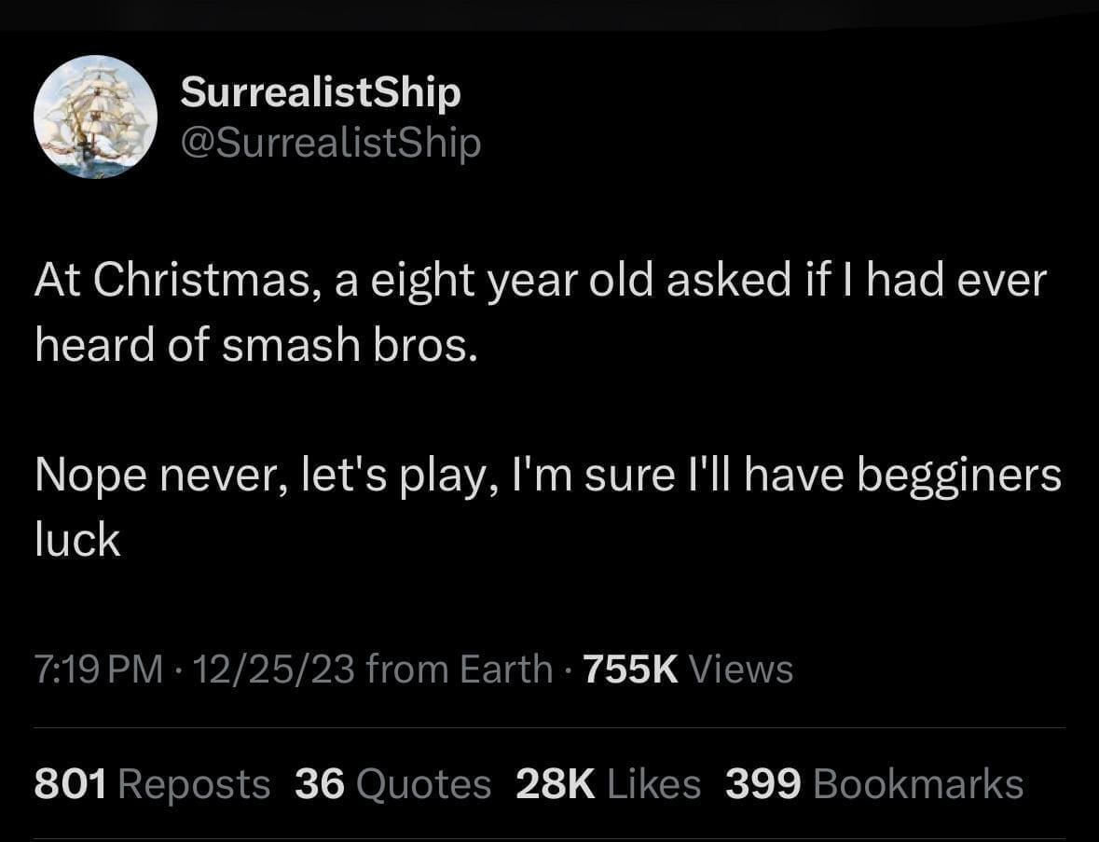Click the 7:19 PM timestamp

[x=98, y=669]
